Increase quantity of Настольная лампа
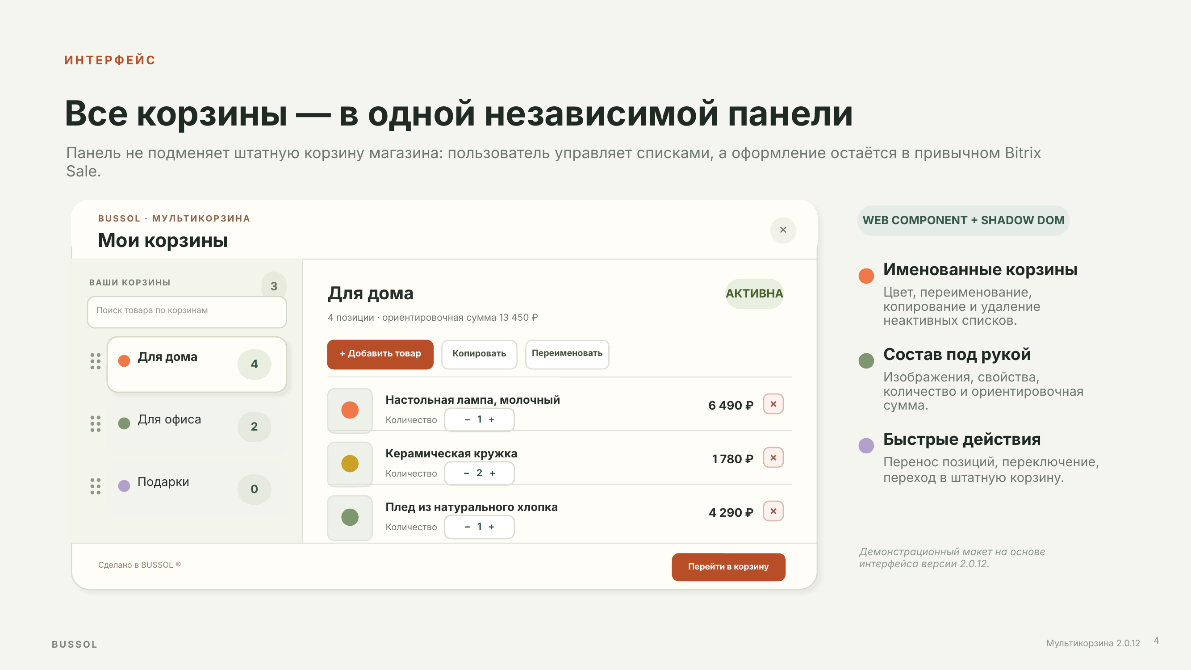Screen dimensions: 1191x670 (492, 419)
